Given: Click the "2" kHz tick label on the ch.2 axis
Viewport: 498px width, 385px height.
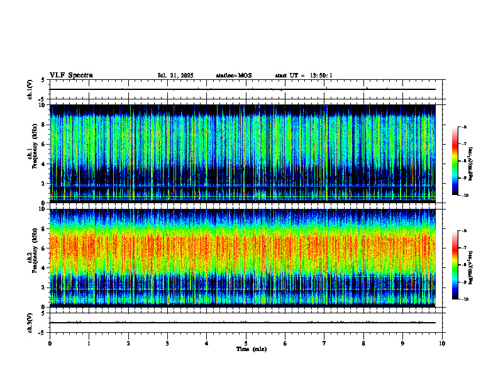Looking at the screenshot, I should (44, 287).
